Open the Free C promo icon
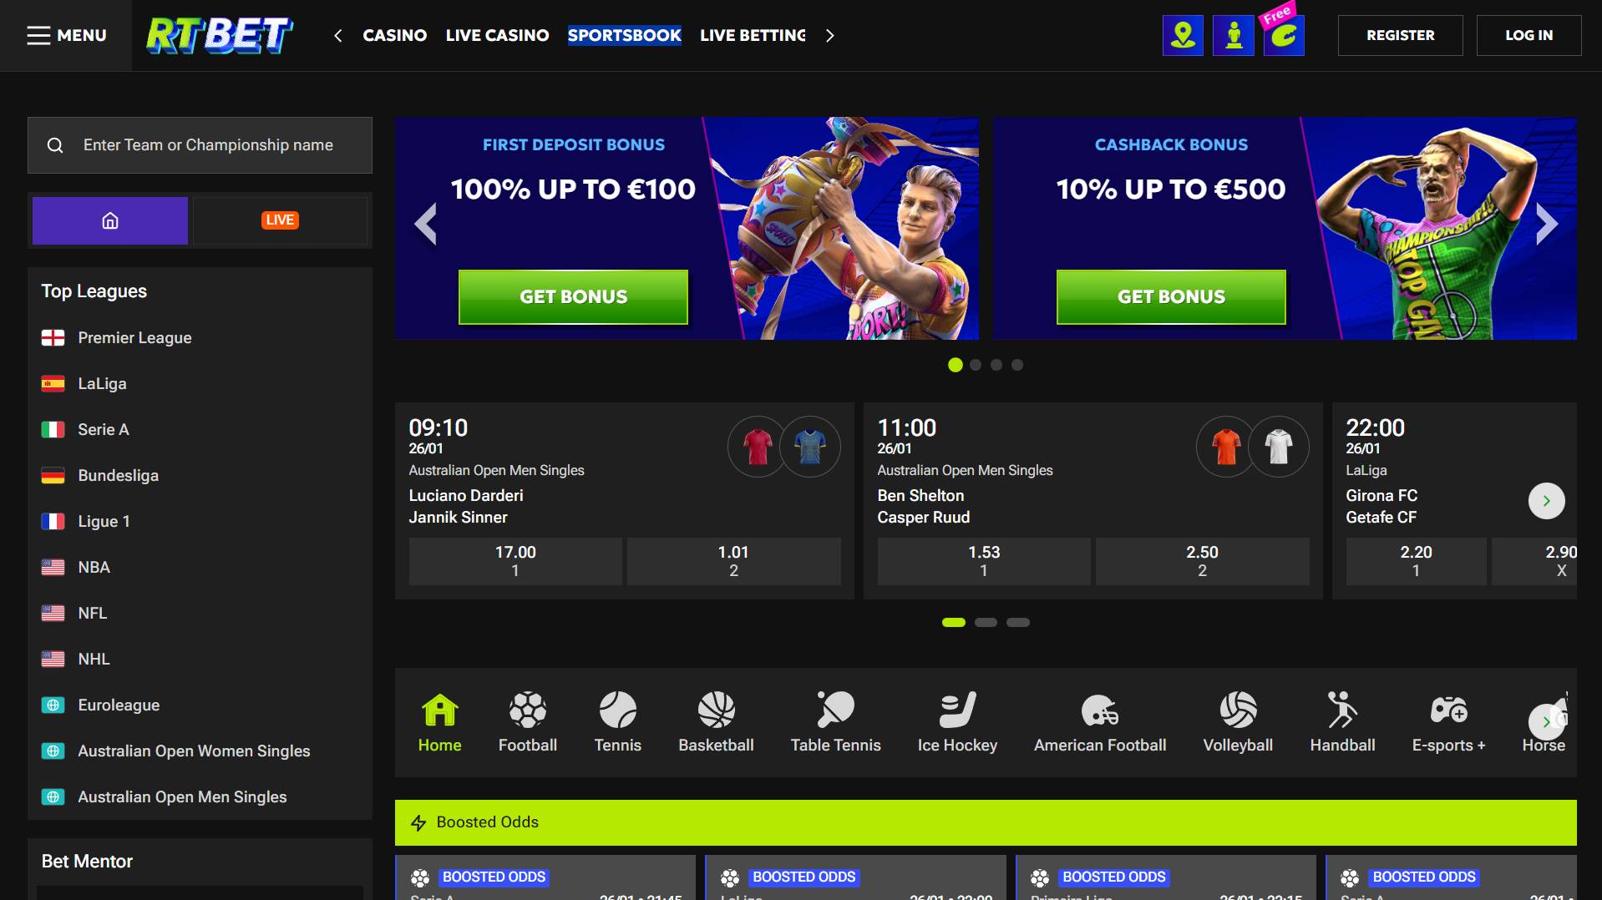Screen dimensions: 1602x900 pos(1284,35)
